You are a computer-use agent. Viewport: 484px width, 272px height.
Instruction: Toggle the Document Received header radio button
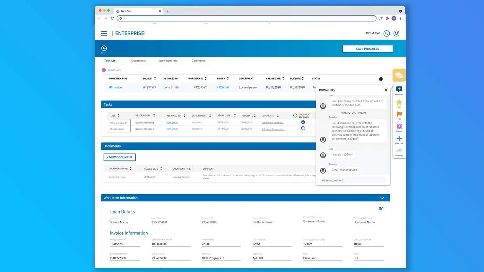[x=295, y=116]
